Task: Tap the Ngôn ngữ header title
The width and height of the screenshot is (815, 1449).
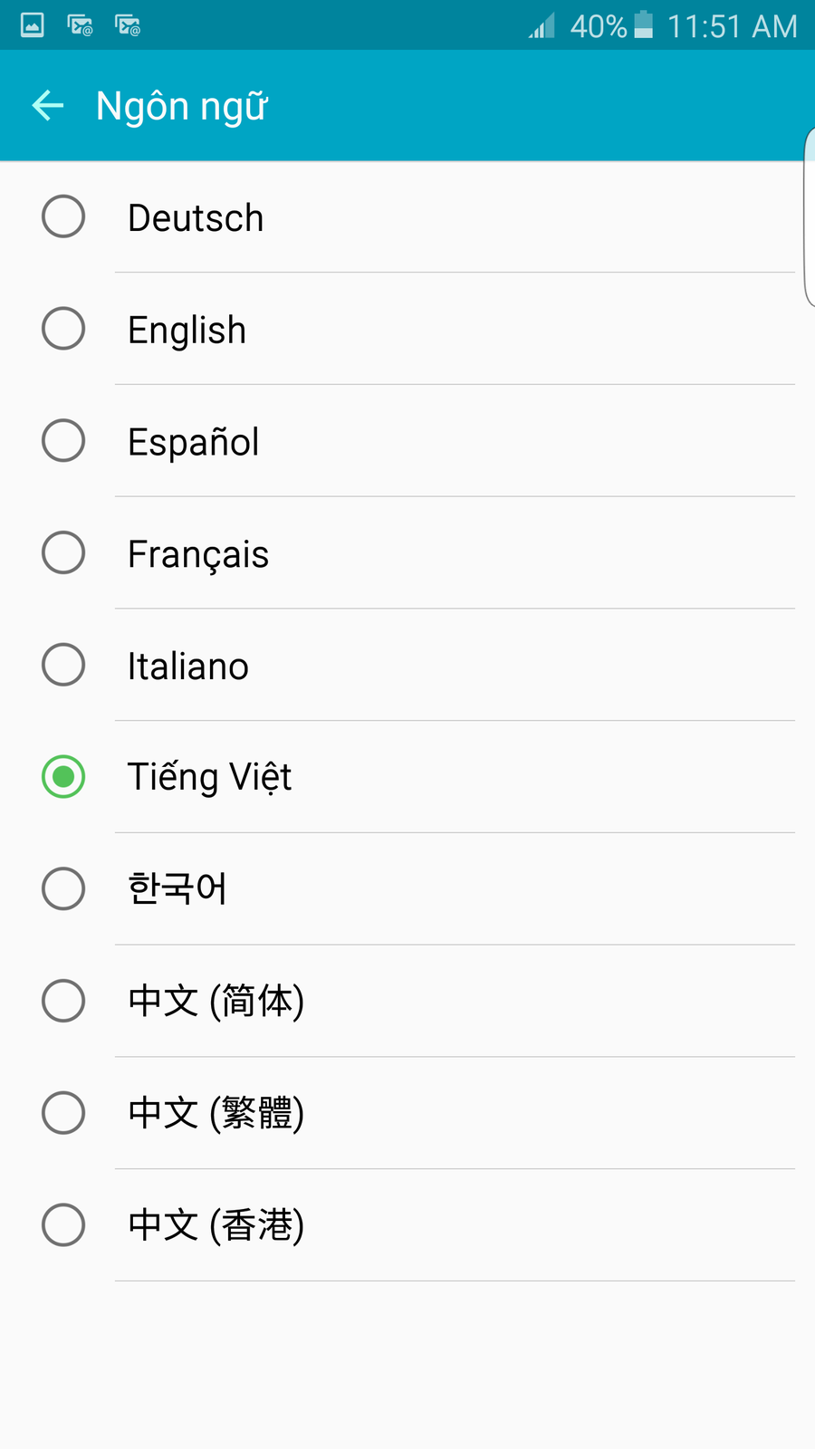Action: click(x=182, y=107)
